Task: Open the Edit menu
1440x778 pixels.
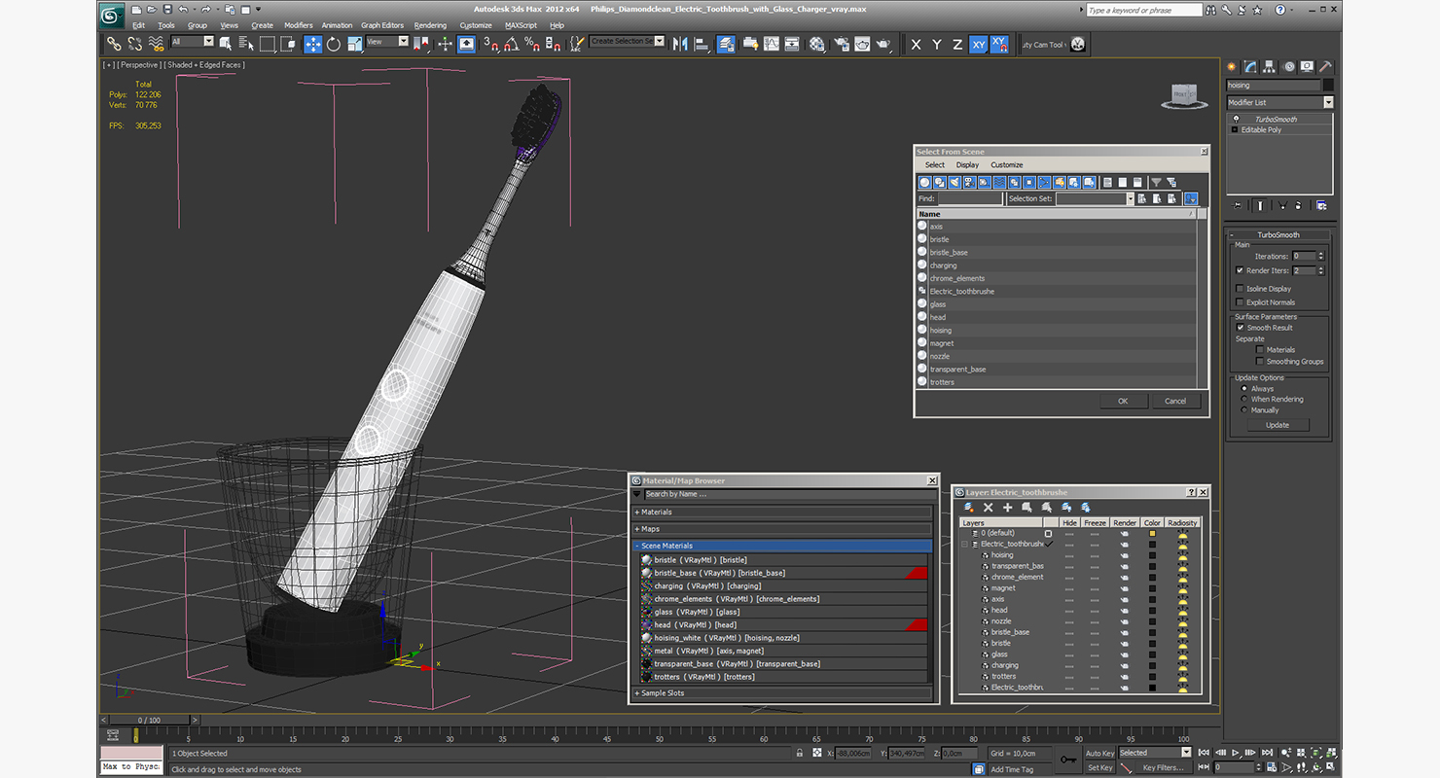Action: point(138,25)
